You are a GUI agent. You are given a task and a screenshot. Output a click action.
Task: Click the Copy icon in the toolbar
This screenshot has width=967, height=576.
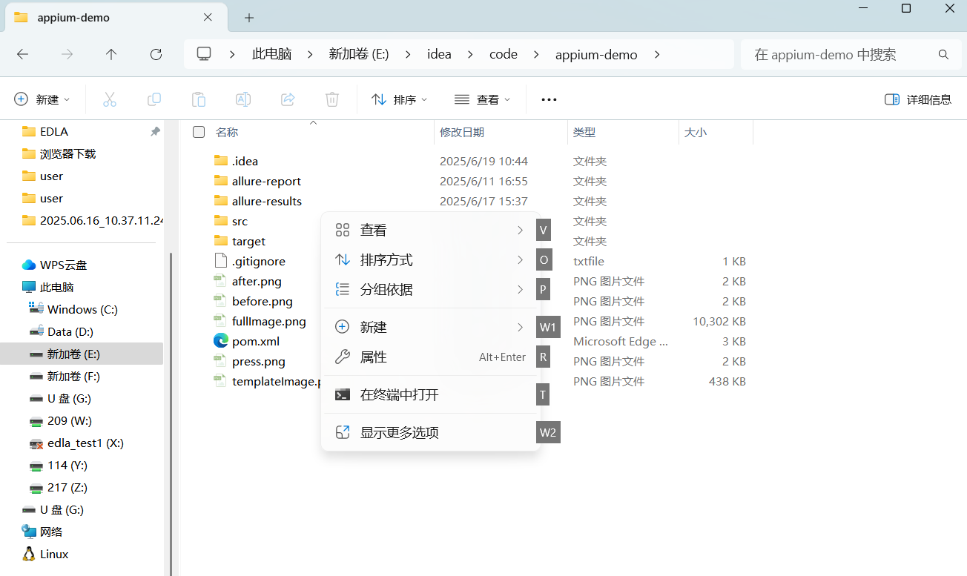pos(154,99)
